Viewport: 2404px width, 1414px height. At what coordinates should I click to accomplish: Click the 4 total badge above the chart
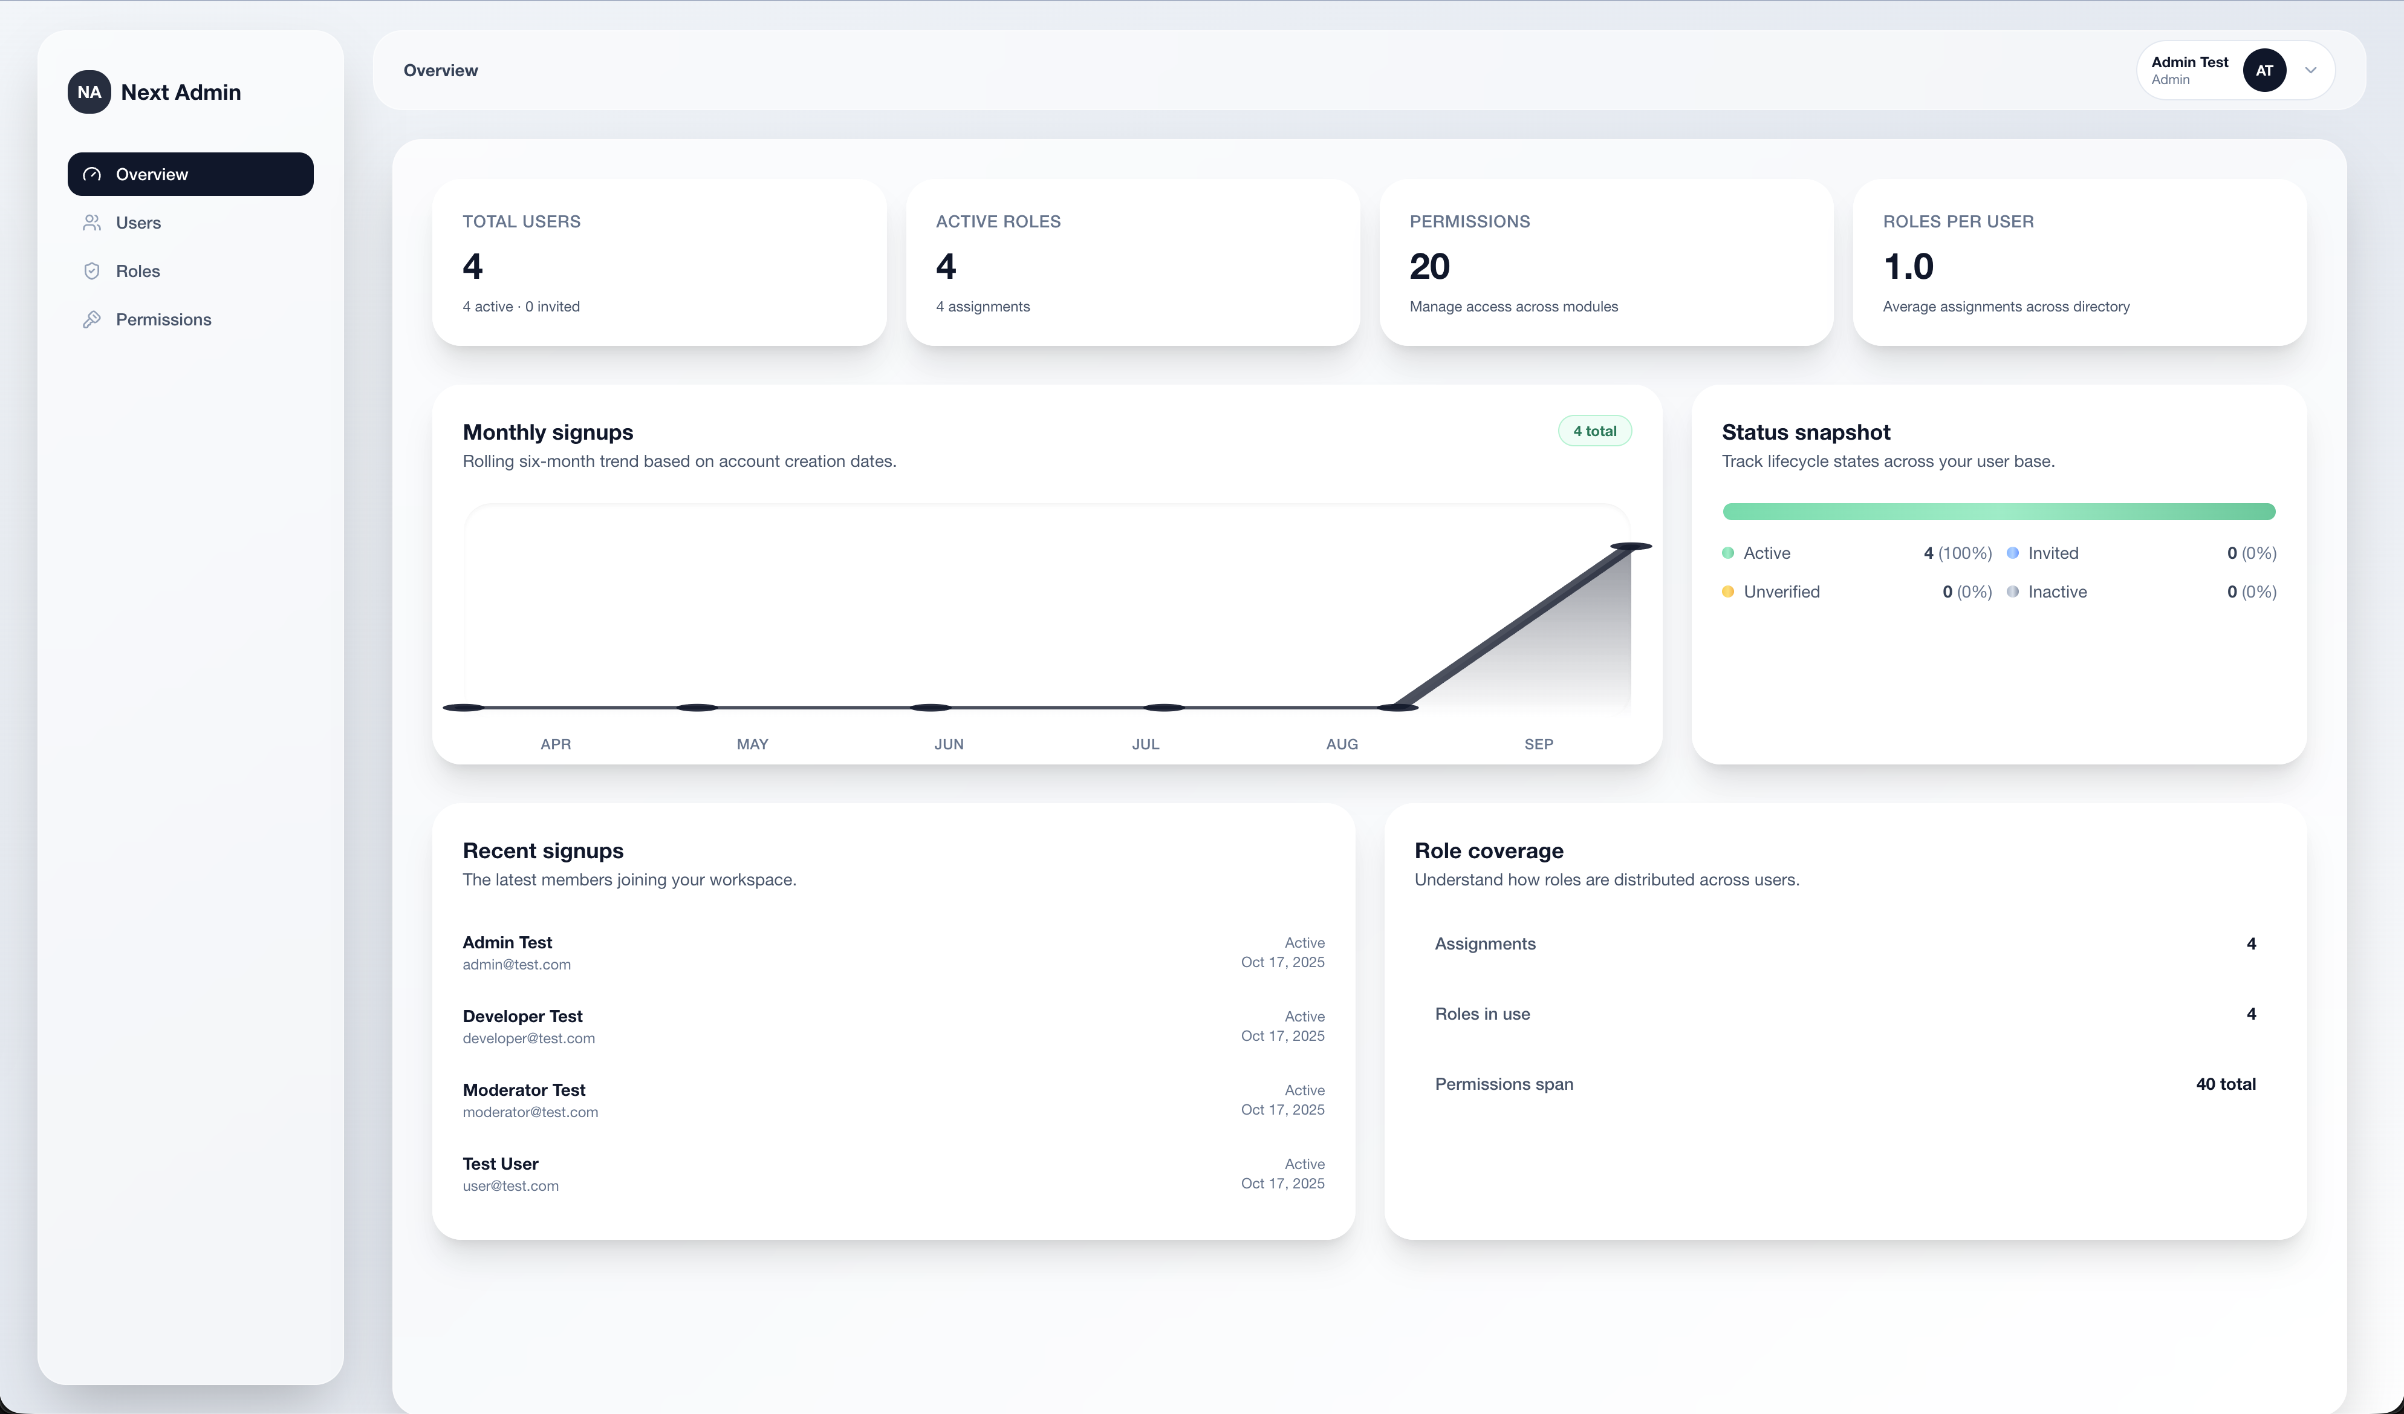[x=1594, y=430]
